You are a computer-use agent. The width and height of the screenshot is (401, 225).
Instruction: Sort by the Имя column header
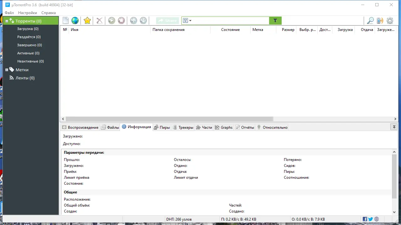coord(110,30)
